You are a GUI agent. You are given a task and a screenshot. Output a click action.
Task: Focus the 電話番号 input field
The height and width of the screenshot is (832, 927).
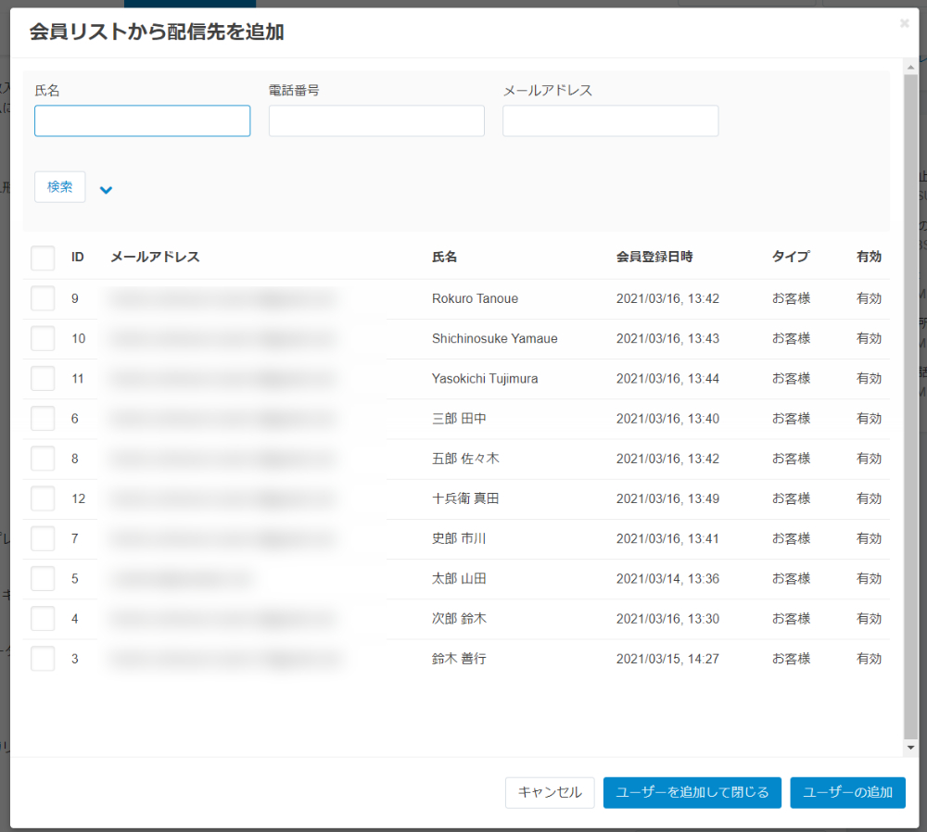click(376, 120)
